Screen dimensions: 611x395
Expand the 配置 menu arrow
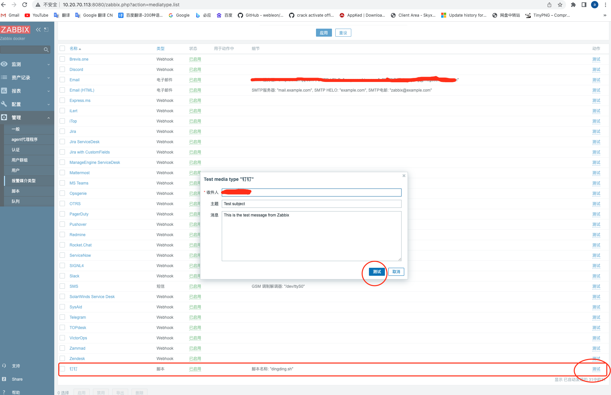point(49,105)
